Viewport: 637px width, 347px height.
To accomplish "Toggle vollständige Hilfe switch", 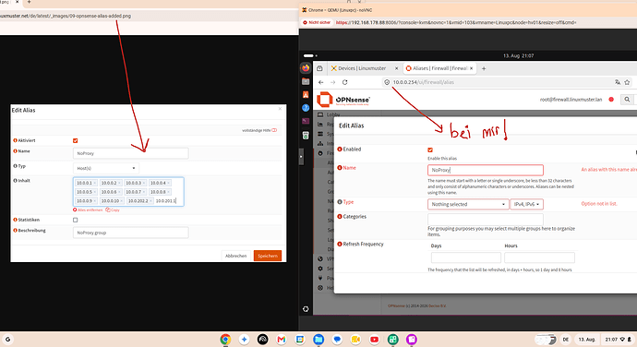I will coord(274,130).
